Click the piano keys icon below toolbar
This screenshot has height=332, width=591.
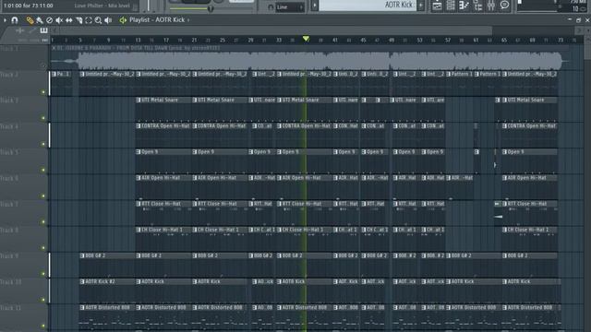44,30
